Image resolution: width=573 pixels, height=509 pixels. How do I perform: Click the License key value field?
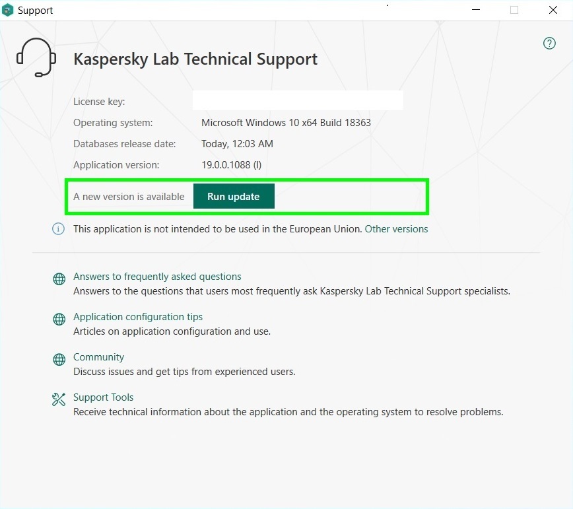[x=298, y=100]
